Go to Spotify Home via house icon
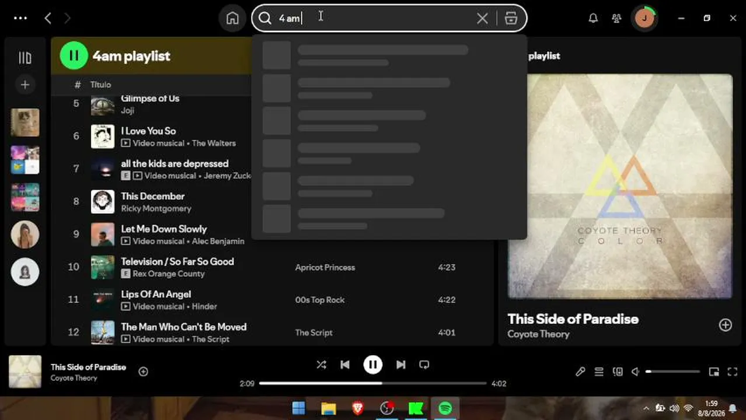 pos(232,18)
